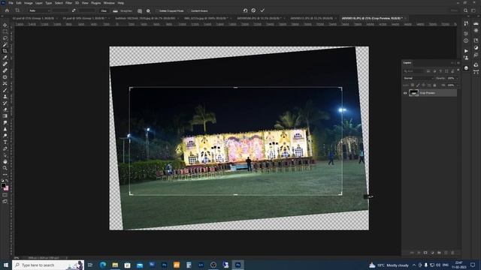Screen dimensions: 481x270
Task: Expand the Fill value dropdown
Action: coord(458,85)
